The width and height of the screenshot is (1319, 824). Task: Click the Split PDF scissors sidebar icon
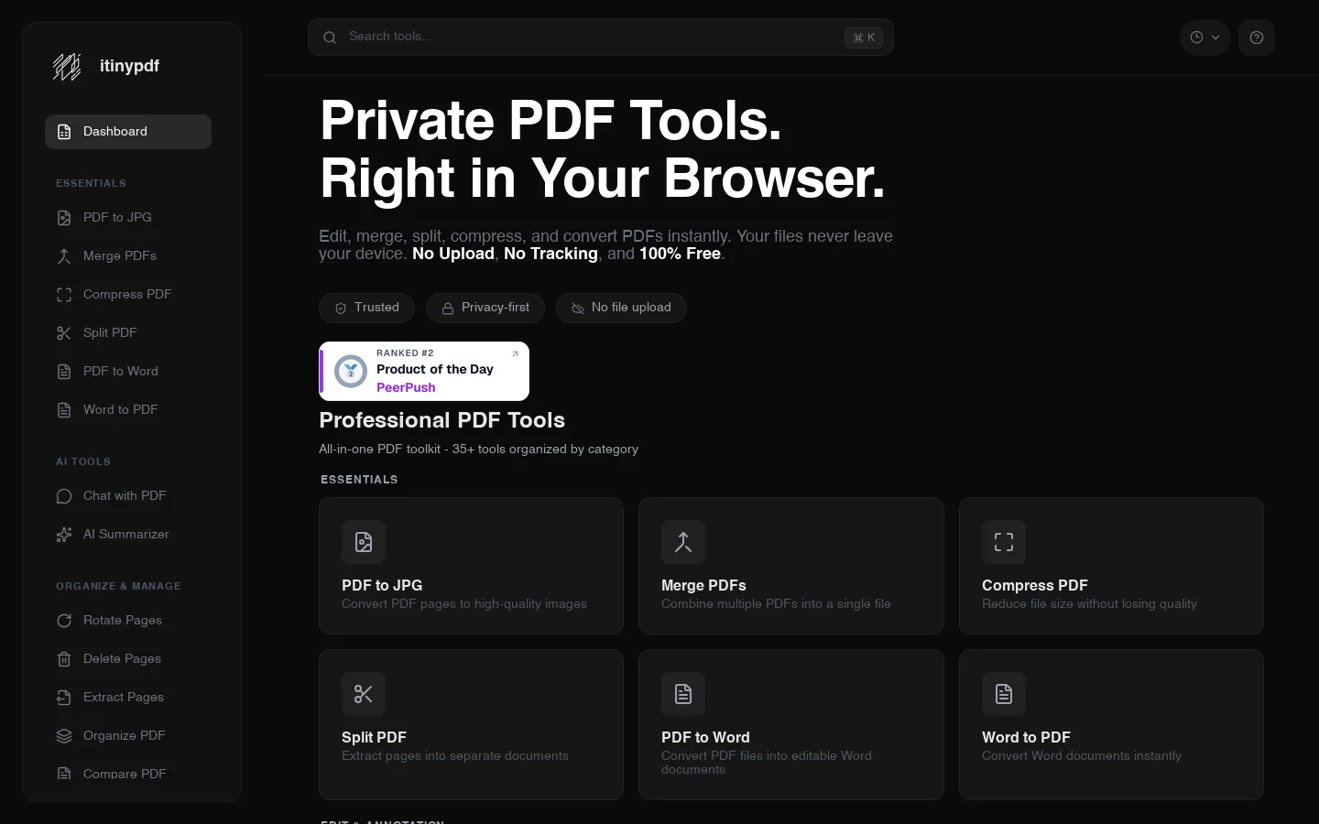tap(64, 333)
